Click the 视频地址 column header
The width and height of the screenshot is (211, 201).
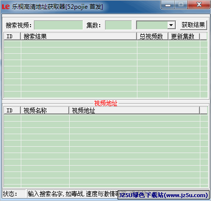click(x=134, y=110)
